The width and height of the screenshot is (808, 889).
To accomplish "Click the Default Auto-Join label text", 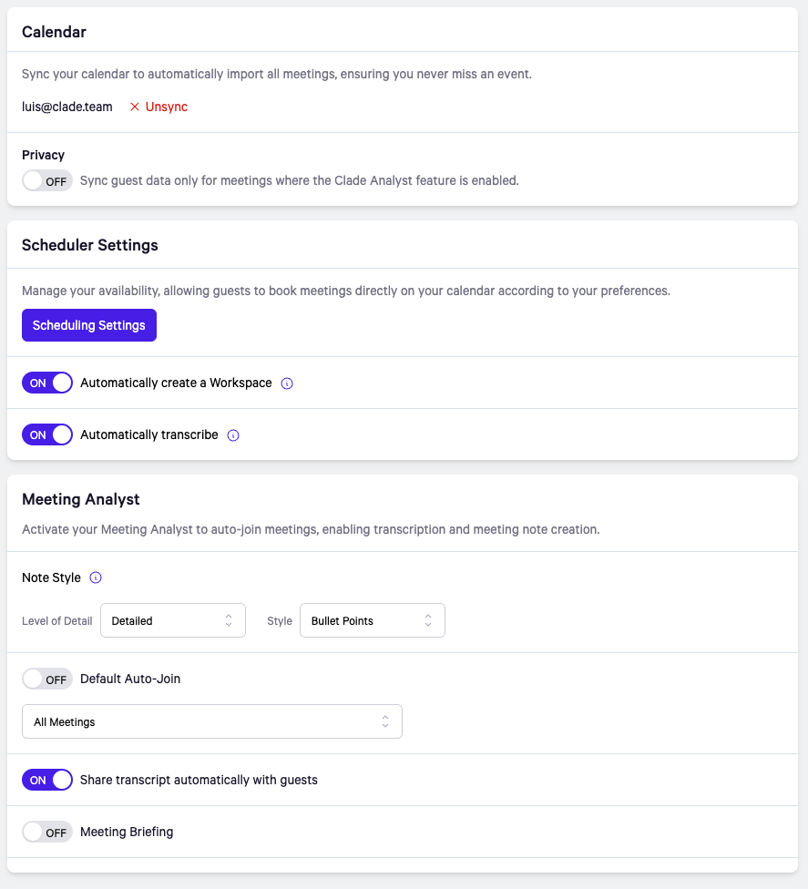I will tap(130, 679).
